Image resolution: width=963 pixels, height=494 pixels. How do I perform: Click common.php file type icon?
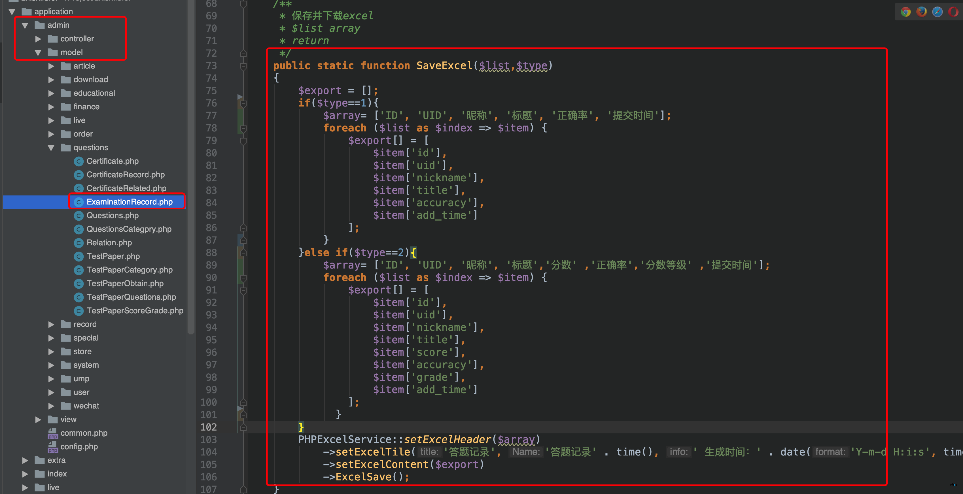[53, 433]
